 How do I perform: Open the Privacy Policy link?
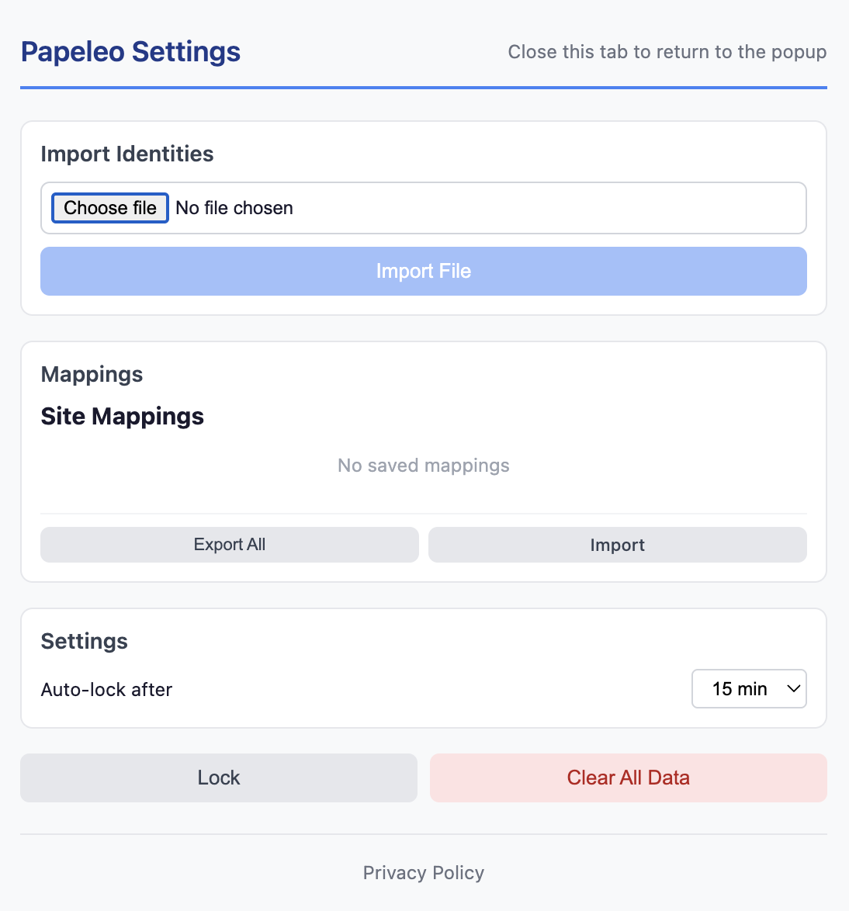pos(424,873)
